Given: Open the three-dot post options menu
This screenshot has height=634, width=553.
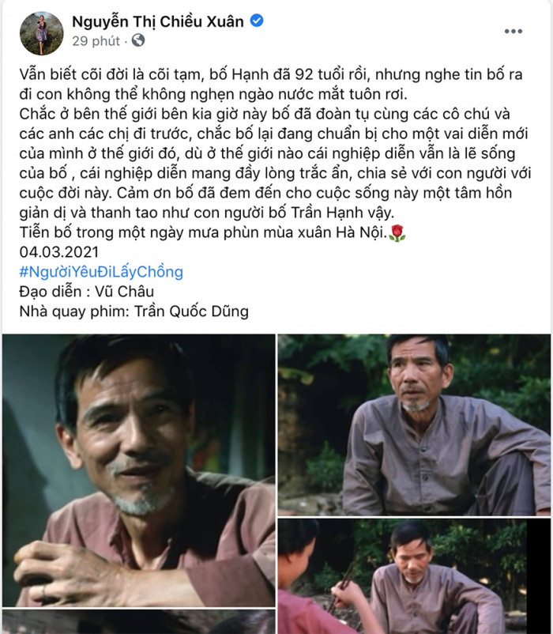Looking at the screenshot, I should [513, 31].
